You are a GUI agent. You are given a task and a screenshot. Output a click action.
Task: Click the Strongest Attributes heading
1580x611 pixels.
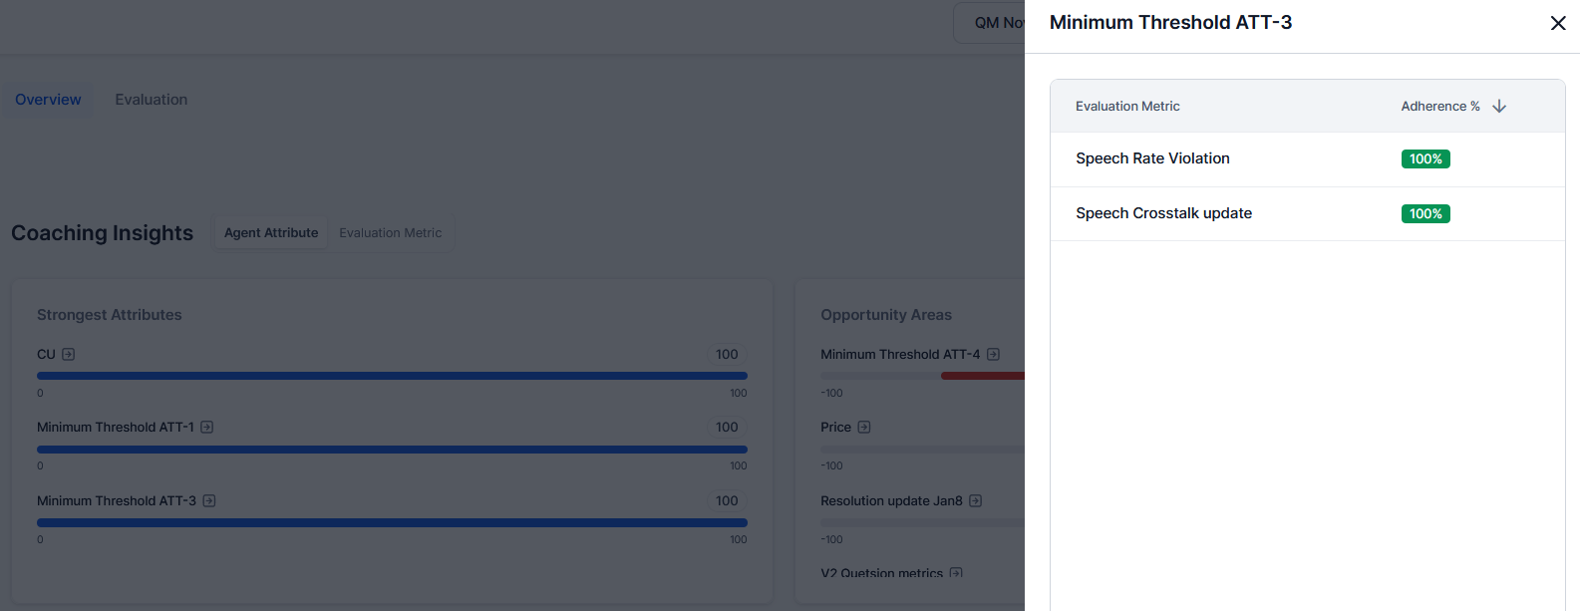click(x=110, y=315)
